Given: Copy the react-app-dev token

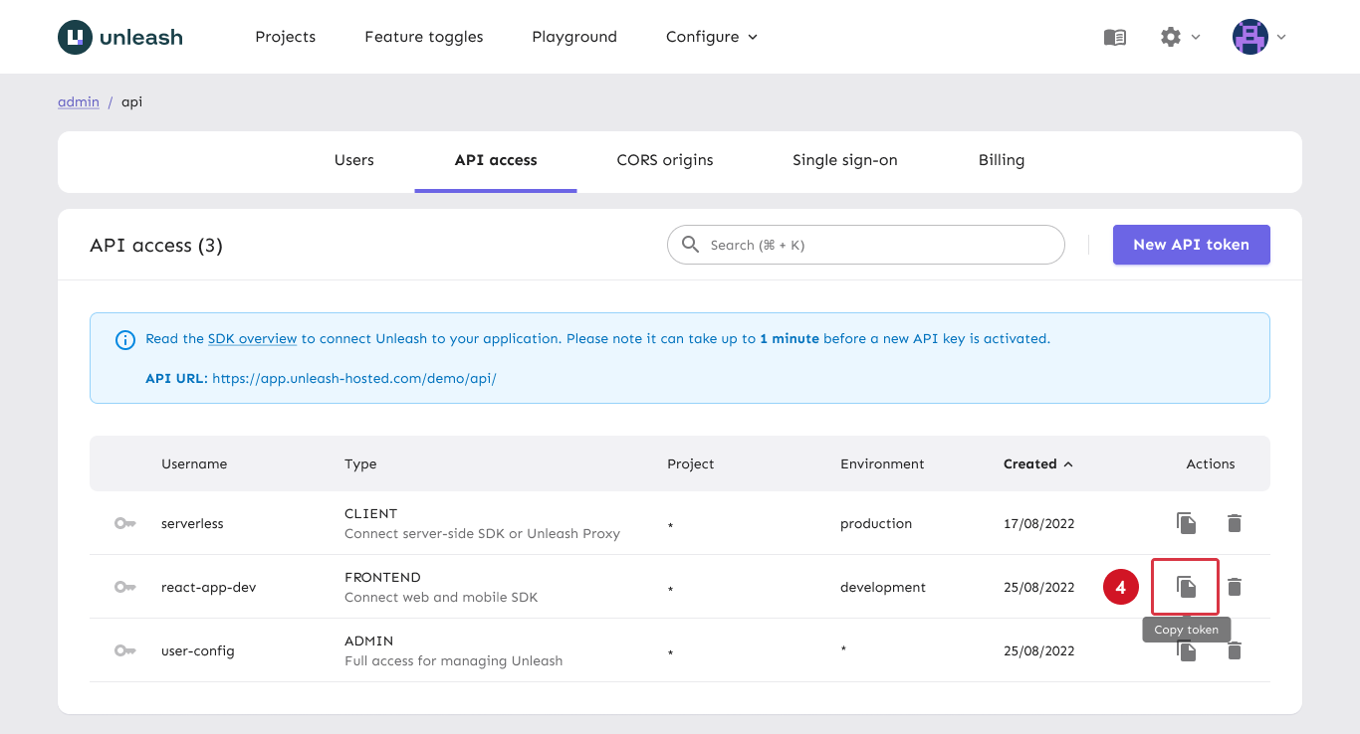Looking at the screenshot, I should pos(1186,587).
